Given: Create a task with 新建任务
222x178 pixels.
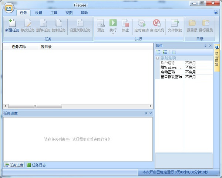Looking at the screenshot, I should (12, 26).
